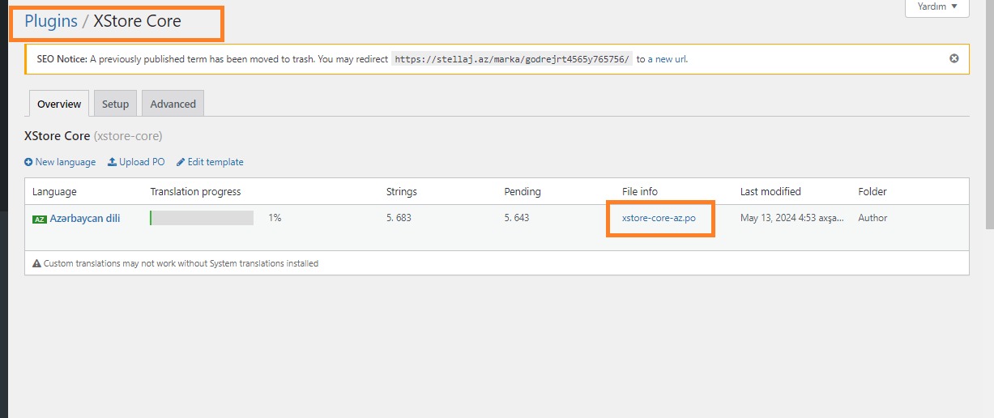994x418 pixels.
Task: Click the Author folder cell
Action: (872, 218)
